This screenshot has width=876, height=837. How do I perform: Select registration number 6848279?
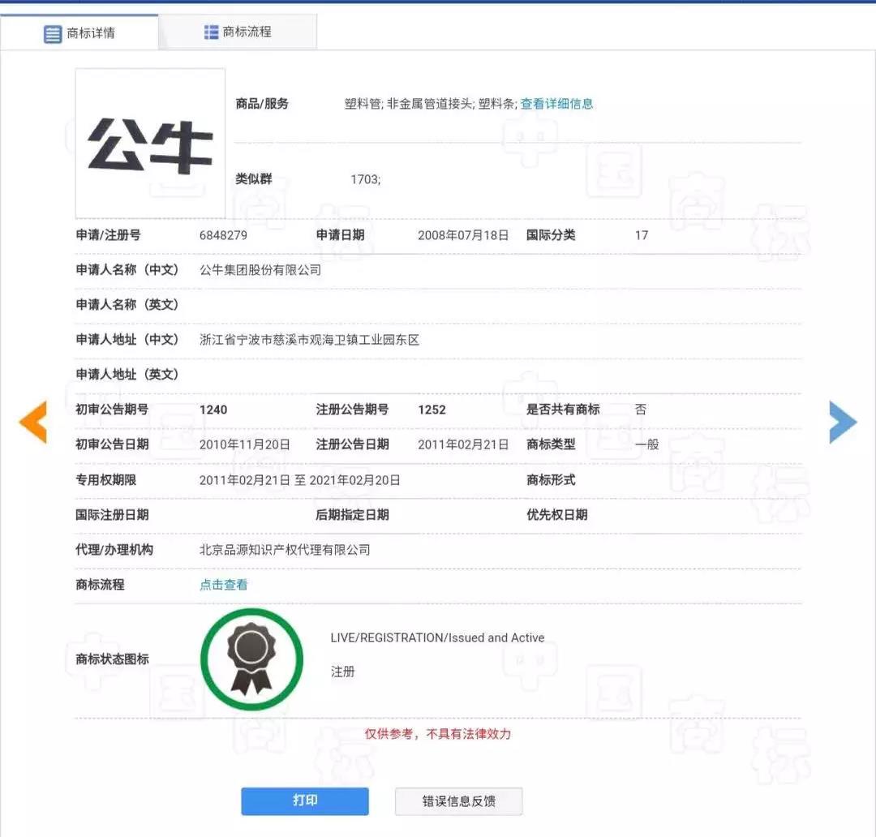pyautogui.click(x=223, y=235)
